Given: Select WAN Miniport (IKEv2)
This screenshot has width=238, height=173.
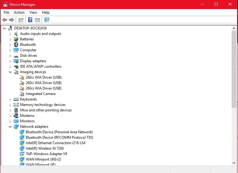Looking at the screenshot, I should pyautogui.click(x=43, y=159).
